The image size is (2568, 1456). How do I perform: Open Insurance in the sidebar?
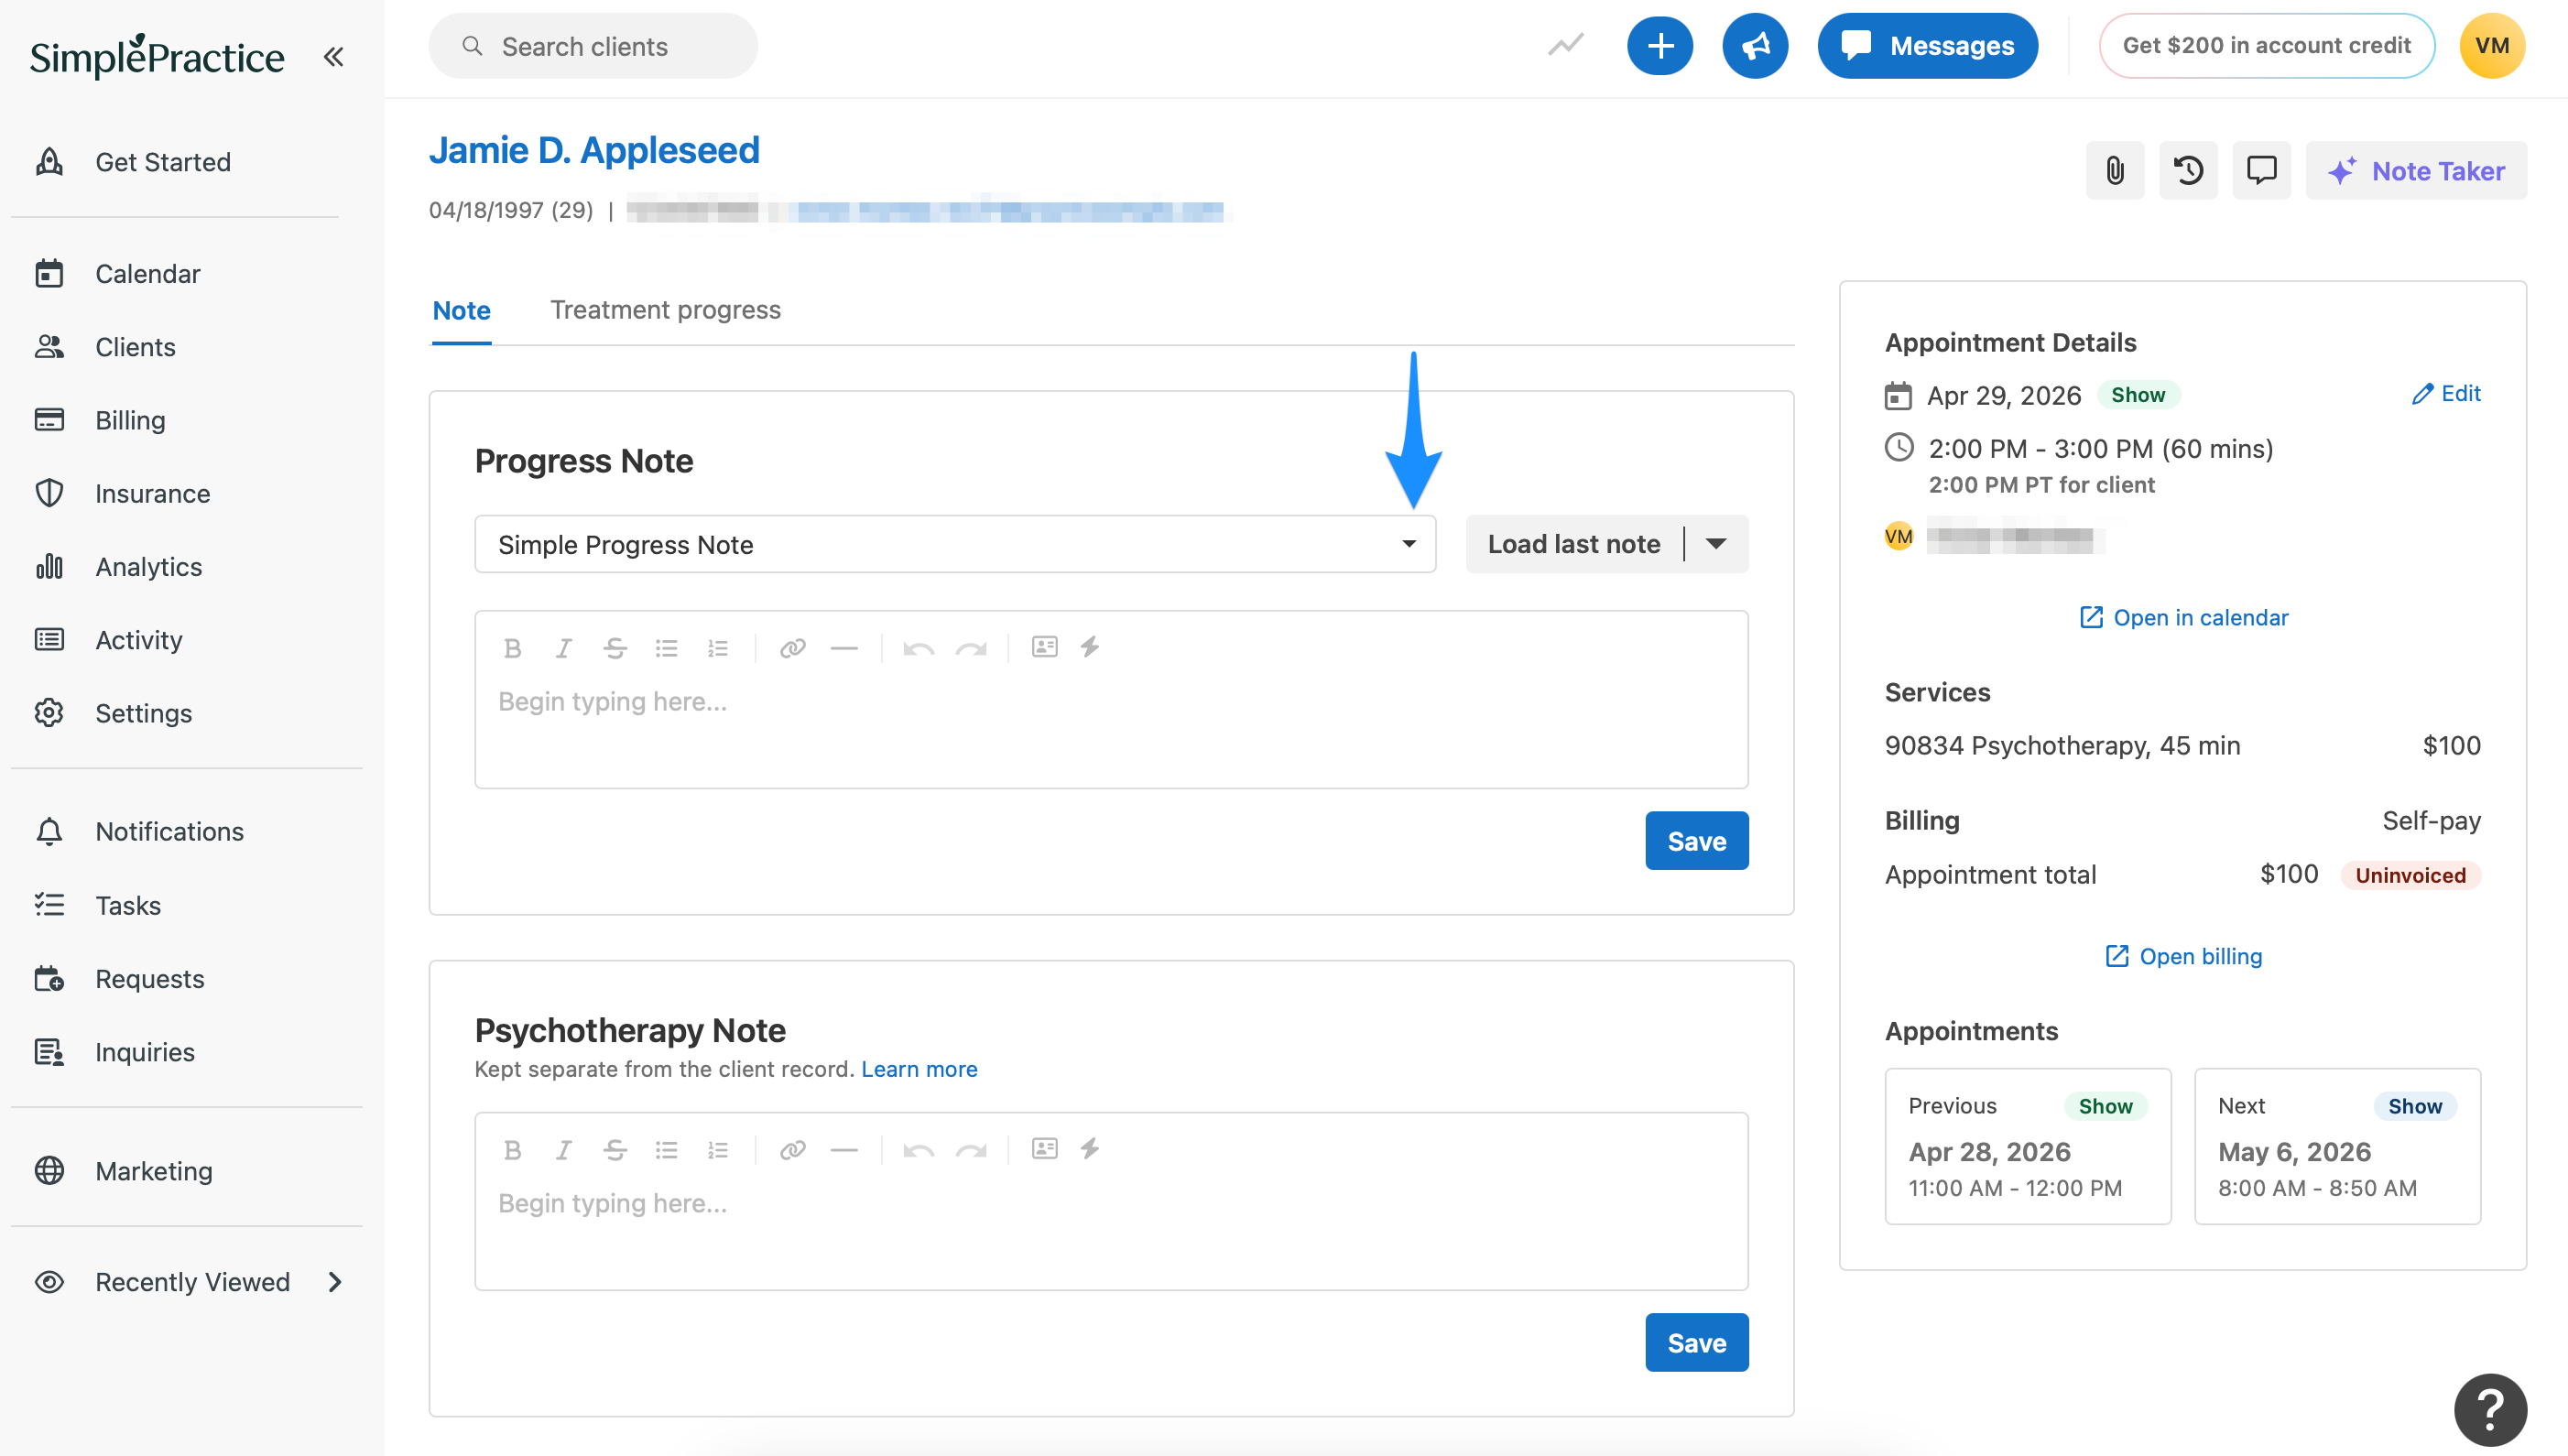(152, 493)
